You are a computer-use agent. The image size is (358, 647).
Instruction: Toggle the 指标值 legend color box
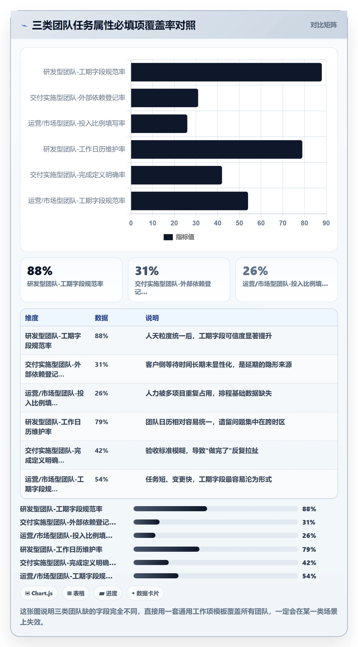168,237
